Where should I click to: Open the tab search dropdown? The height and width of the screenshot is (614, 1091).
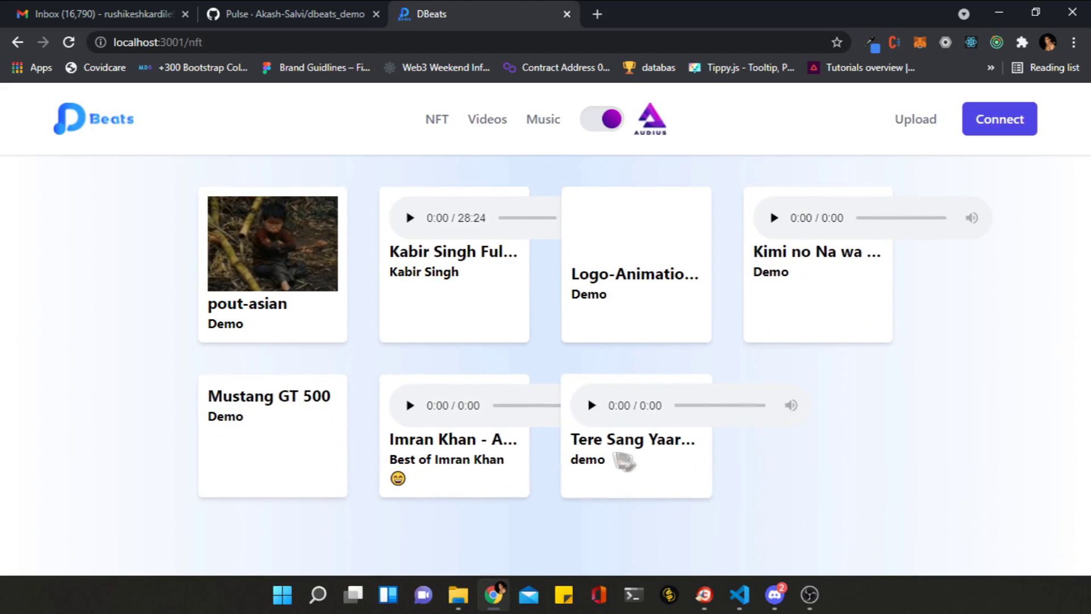(964, 14)
